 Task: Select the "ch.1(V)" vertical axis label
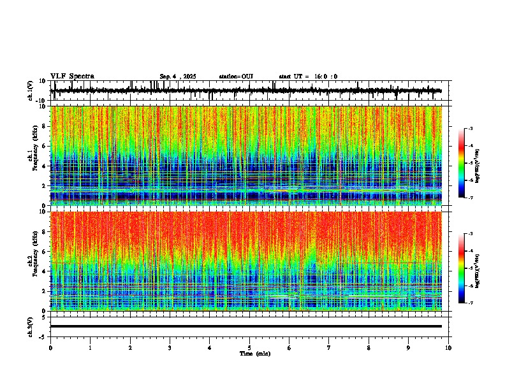tap(31, 90)
